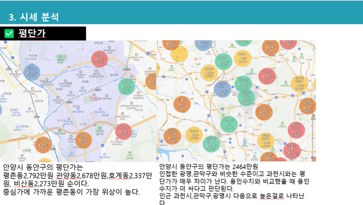This screenshot has width=363, height=205.
Task: Select the red 과천시 marker on right map
Action: tap(267, 76)
